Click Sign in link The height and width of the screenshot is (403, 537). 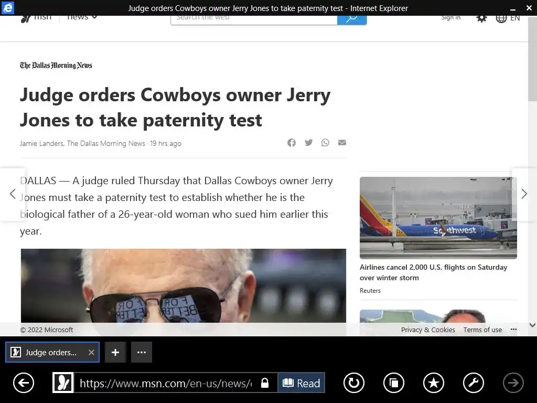450,18
